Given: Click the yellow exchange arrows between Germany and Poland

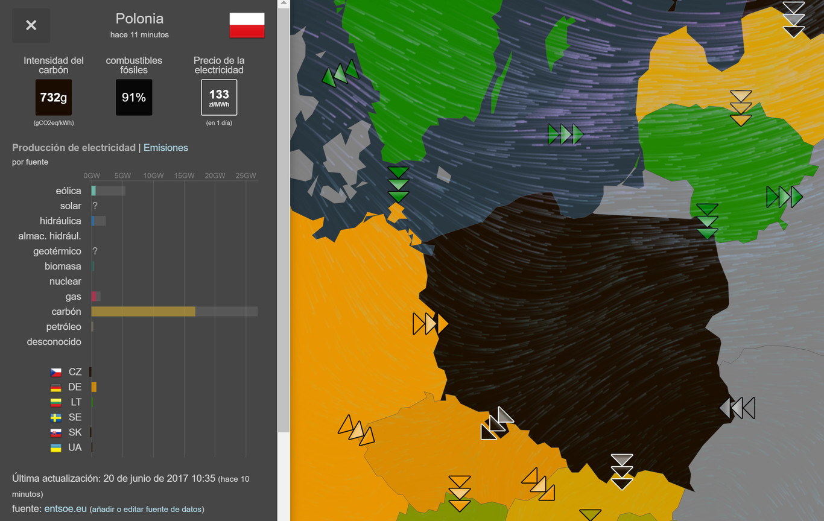Looking at the screenshot, I should click(x=430, y=324).
